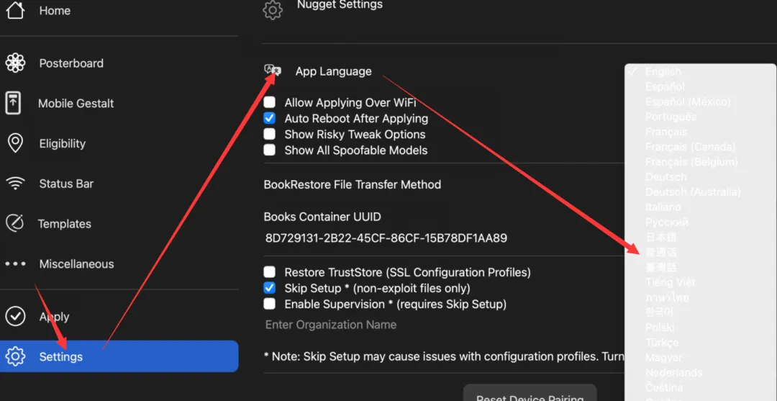Toggle Restore TrustStore checkbox
777x401 pixels.
click(270, 272)
